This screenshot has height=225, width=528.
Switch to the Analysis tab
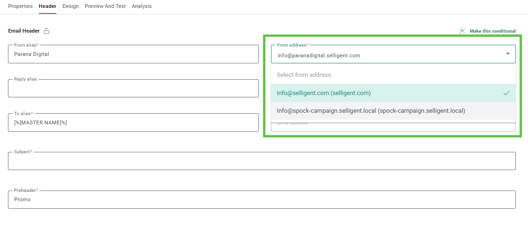[142, 7]
